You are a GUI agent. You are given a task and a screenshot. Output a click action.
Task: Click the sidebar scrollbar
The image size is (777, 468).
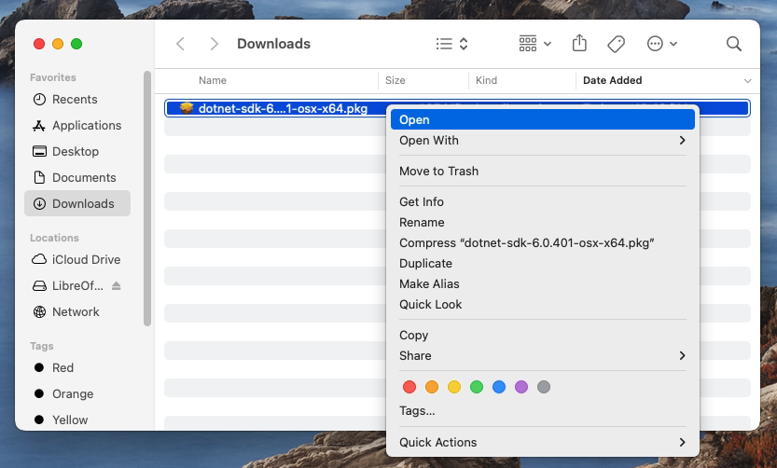click(x=147, y=199)
